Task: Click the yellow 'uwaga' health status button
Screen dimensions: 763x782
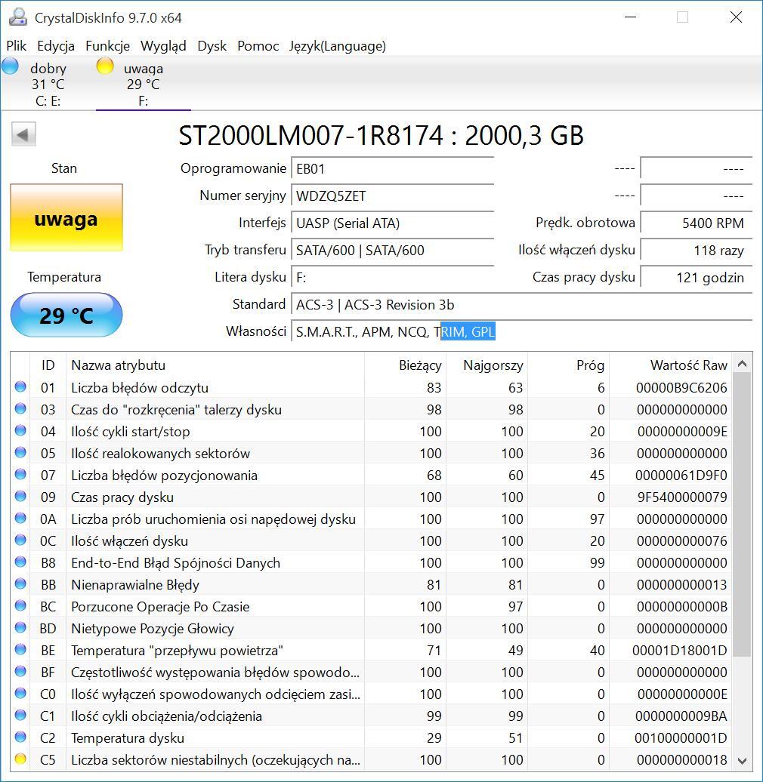Action: click(x=66, y=218)
